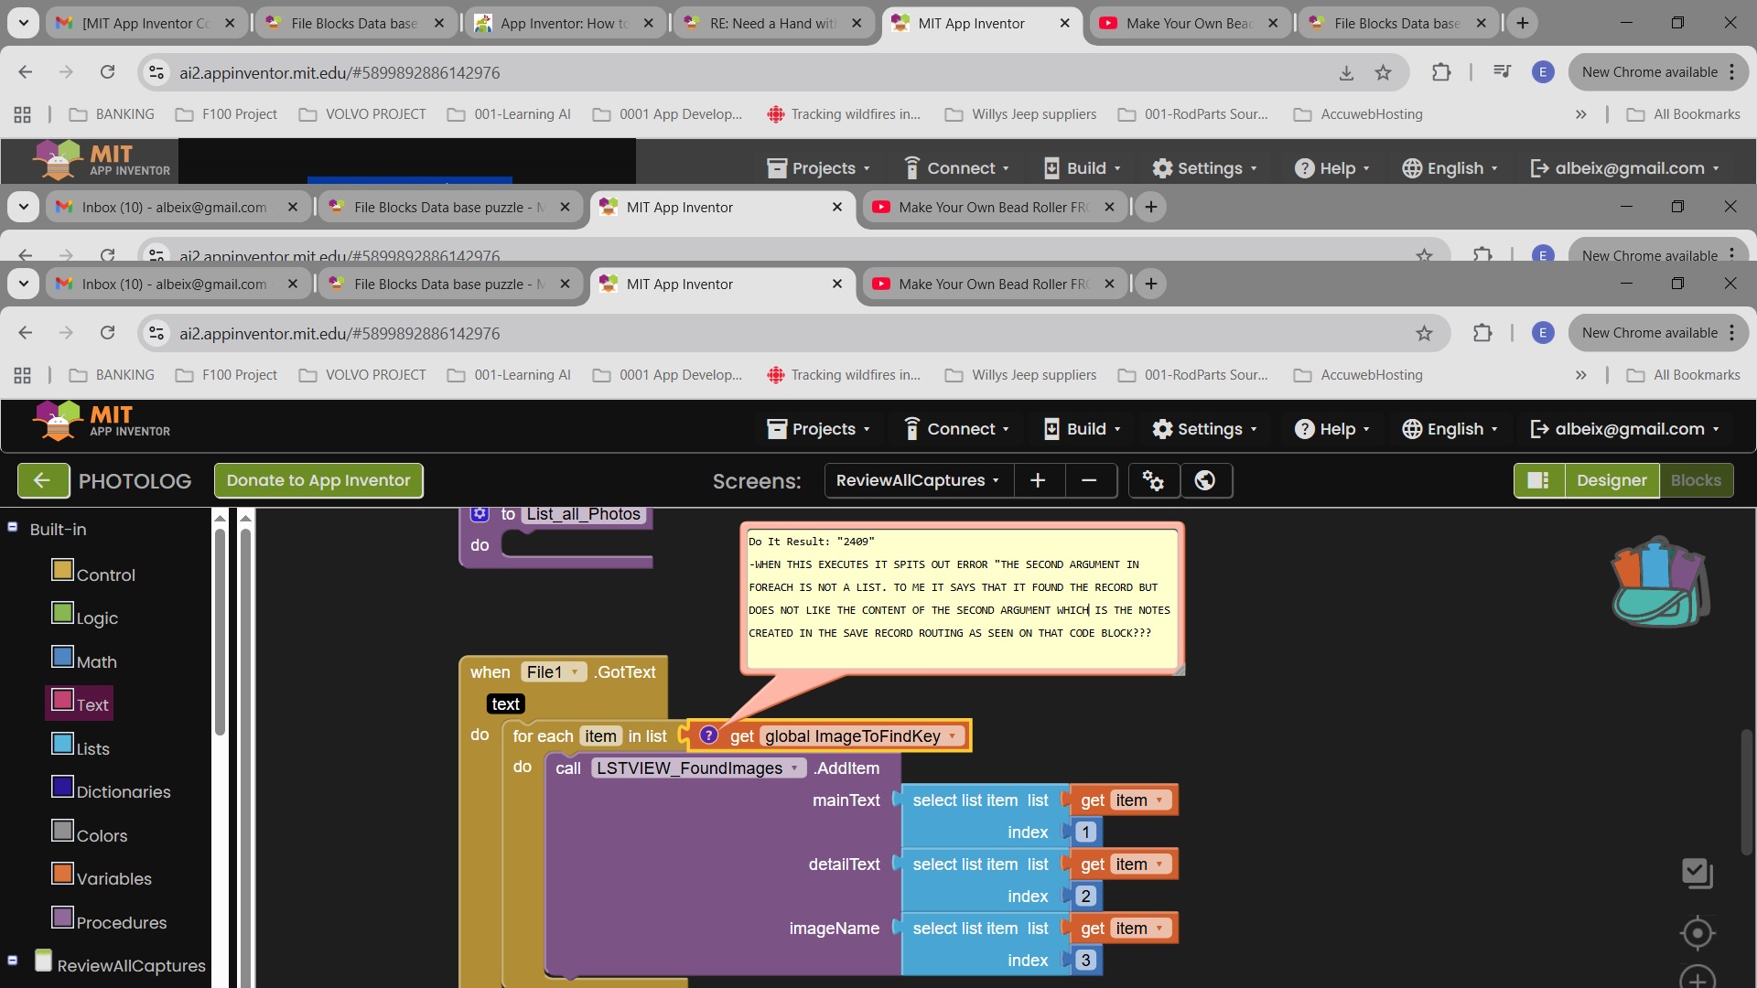Click the question mark comment icon on block
The image size is (1757, 988).
point(708,736)
